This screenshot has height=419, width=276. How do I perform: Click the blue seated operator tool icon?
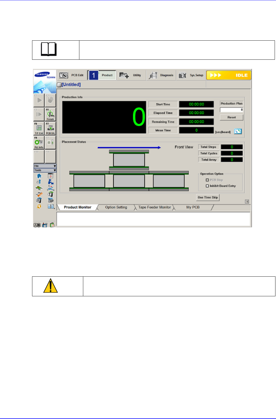point(51,182)
